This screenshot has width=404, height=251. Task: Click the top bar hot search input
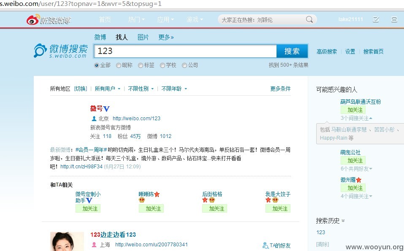pyautogui.click(x=263, y=19)
